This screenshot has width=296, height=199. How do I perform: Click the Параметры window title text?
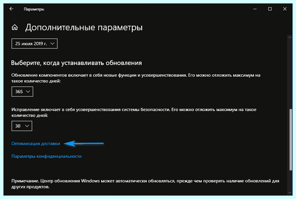(x=34, y=9)
